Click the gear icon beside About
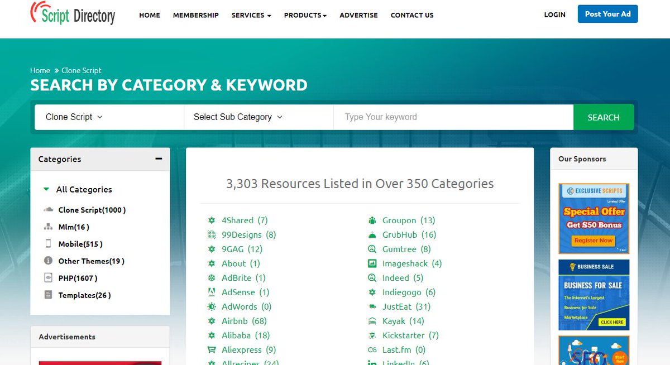This screenshot has width=670, height=365. click(212, 263)
